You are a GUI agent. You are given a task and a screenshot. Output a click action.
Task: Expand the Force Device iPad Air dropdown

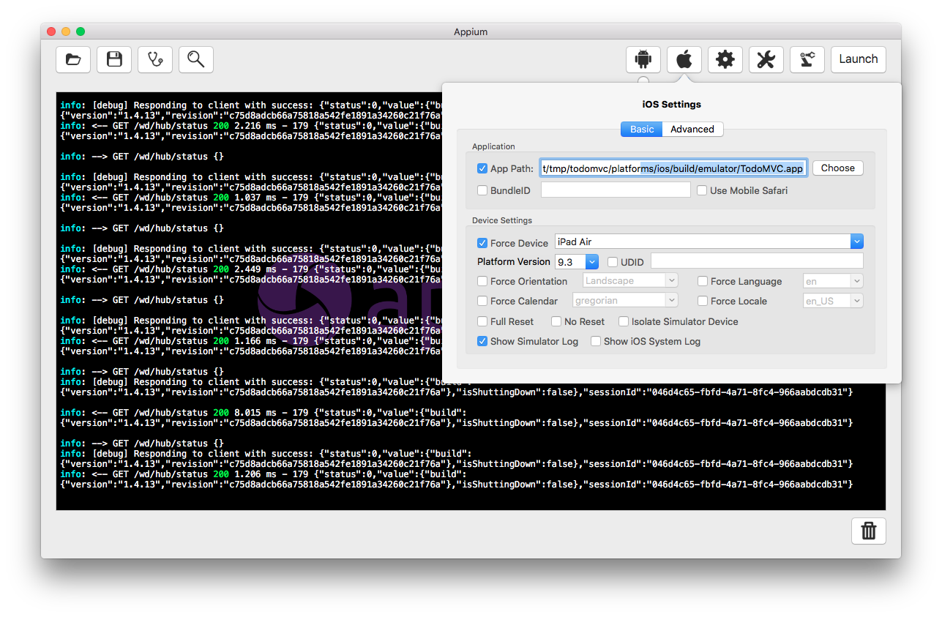pos(856,242)
